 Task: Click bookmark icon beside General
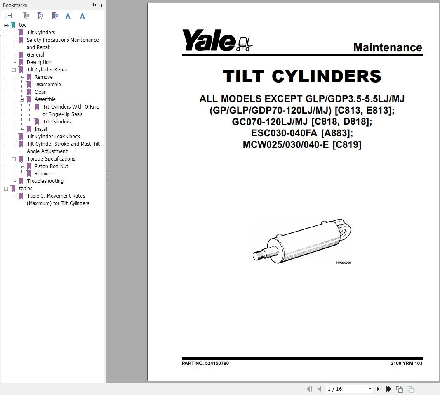click(21, 55)
